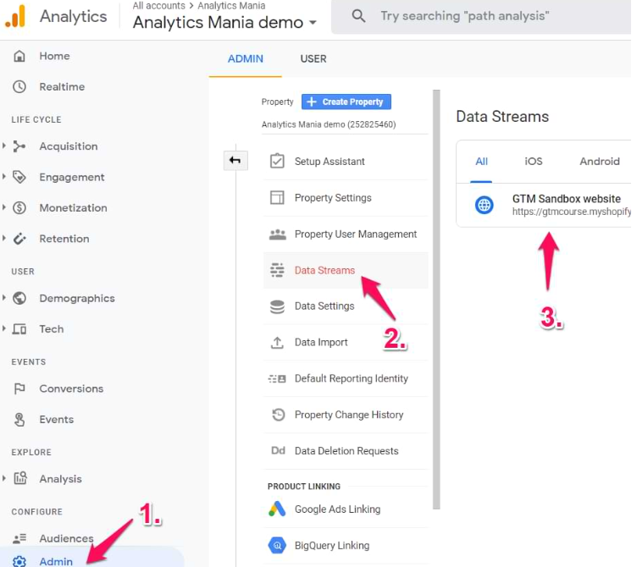Select the iOS data streams tab

(534, 162)
